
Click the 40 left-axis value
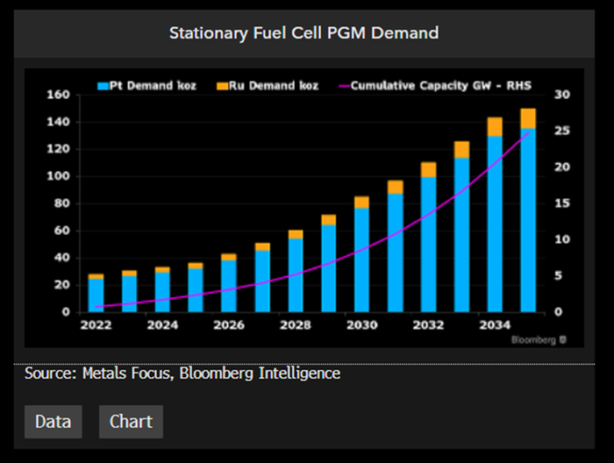coord(62,258)
